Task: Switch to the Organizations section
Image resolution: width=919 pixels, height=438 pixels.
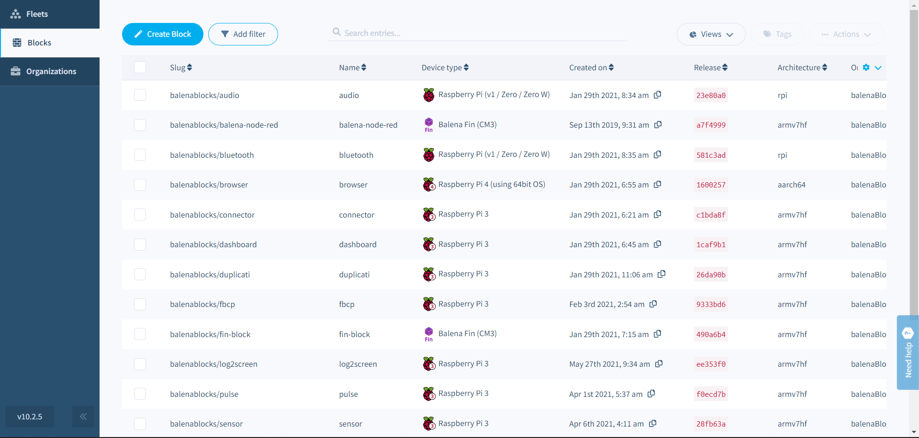Action: (51, 71)
